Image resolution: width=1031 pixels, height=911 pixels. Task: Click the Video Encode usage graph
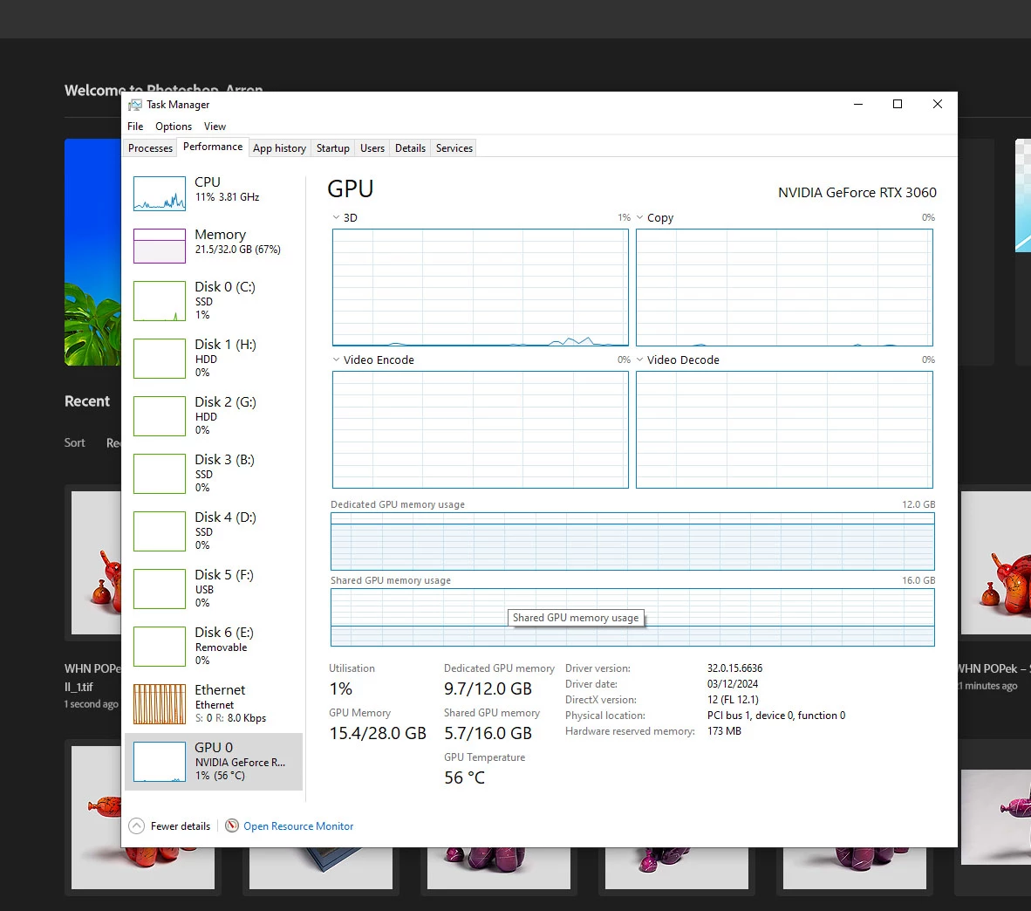480,429
